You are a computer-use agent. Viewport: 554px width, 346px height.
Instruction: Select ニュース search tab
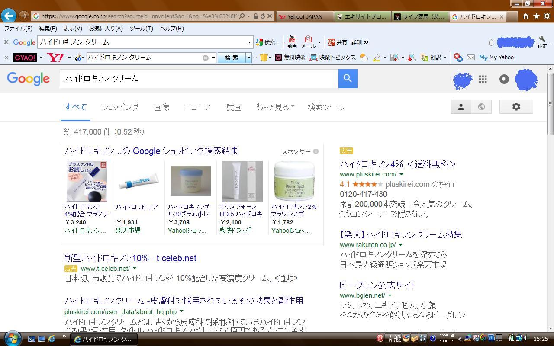click(197, 107)
